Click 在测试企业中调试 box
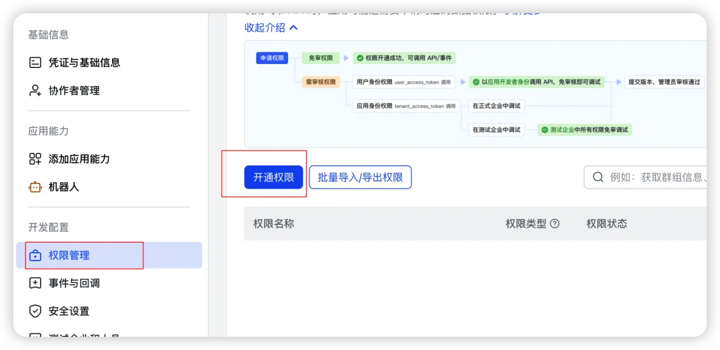The height and width of the screenshot is (350, 720). 497,130
